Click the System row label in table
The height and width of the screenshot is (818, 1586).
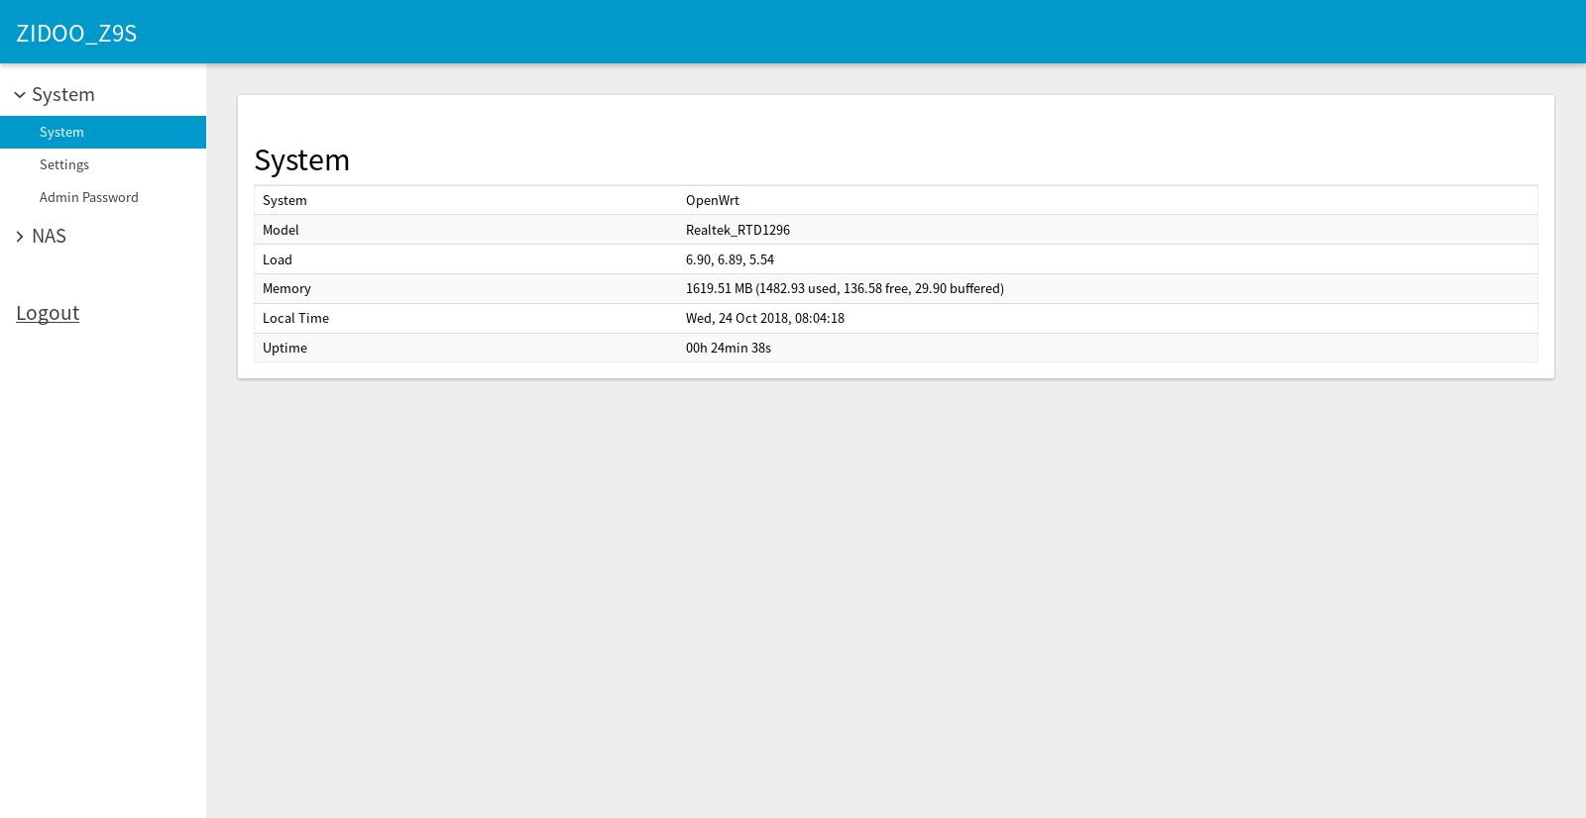click(x=284, y=200)
